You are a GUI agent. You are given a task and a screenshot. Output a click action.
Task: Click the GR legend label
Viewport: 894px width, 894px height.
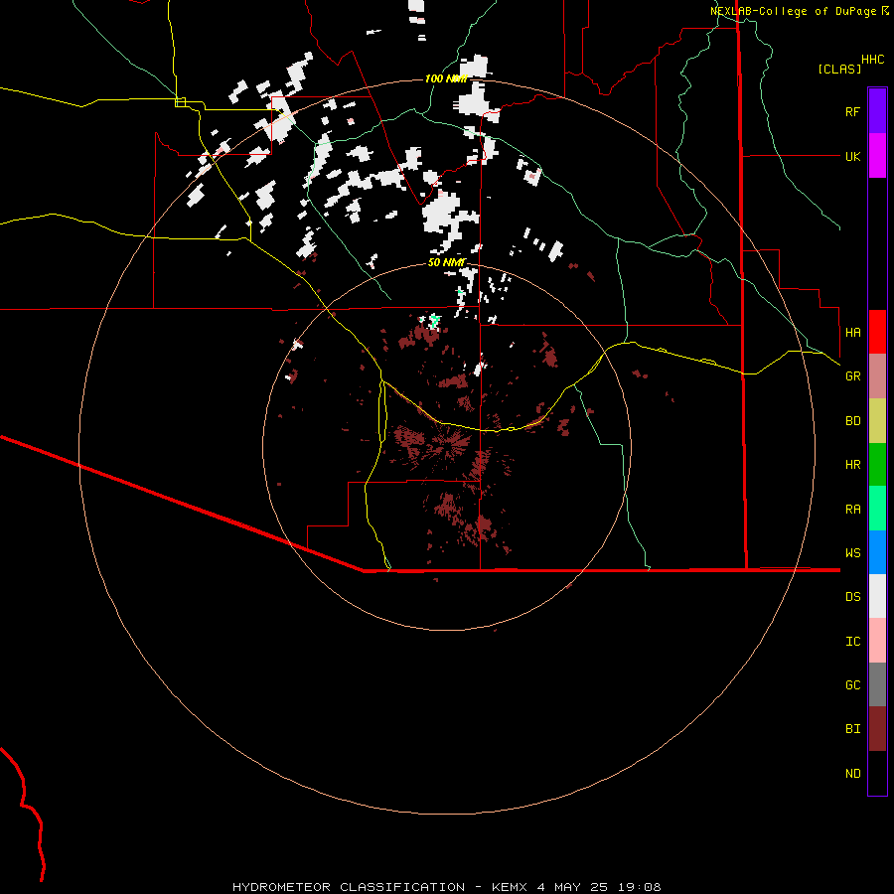852,376
